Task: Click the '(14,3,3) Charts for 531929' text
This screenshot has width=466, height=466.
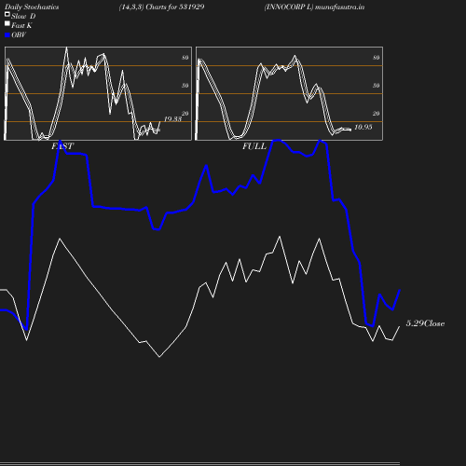Action: [x=161, y=7]
